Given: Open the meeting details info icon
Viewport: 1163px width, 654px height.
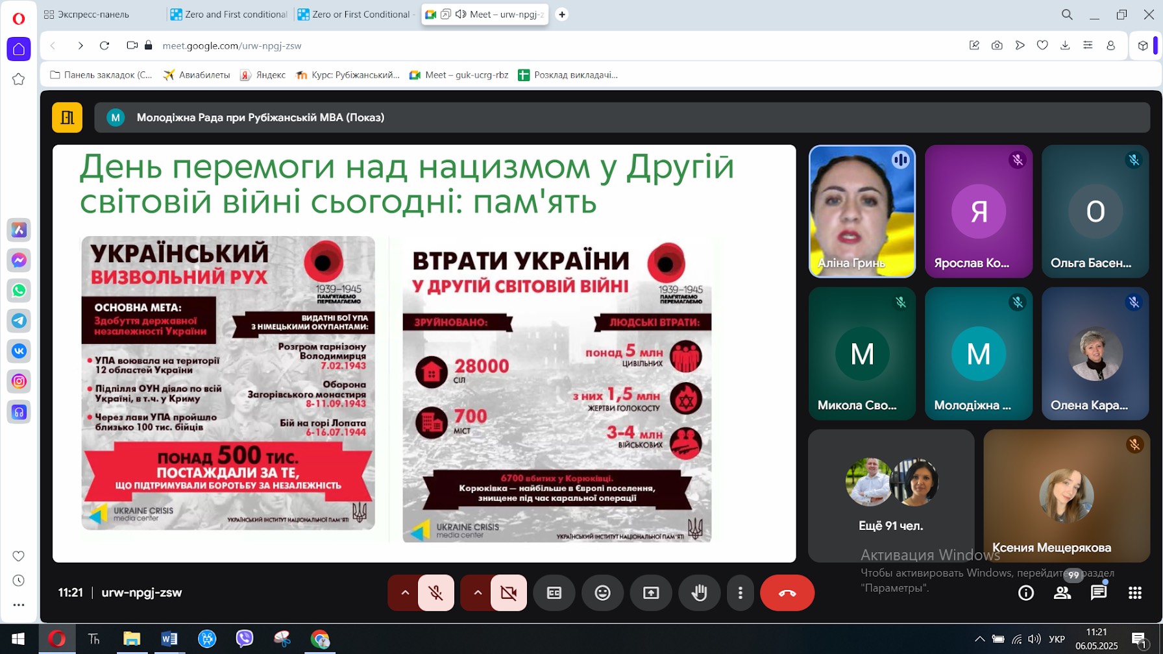Looking at the screenshot, I should coord(1026,592).
